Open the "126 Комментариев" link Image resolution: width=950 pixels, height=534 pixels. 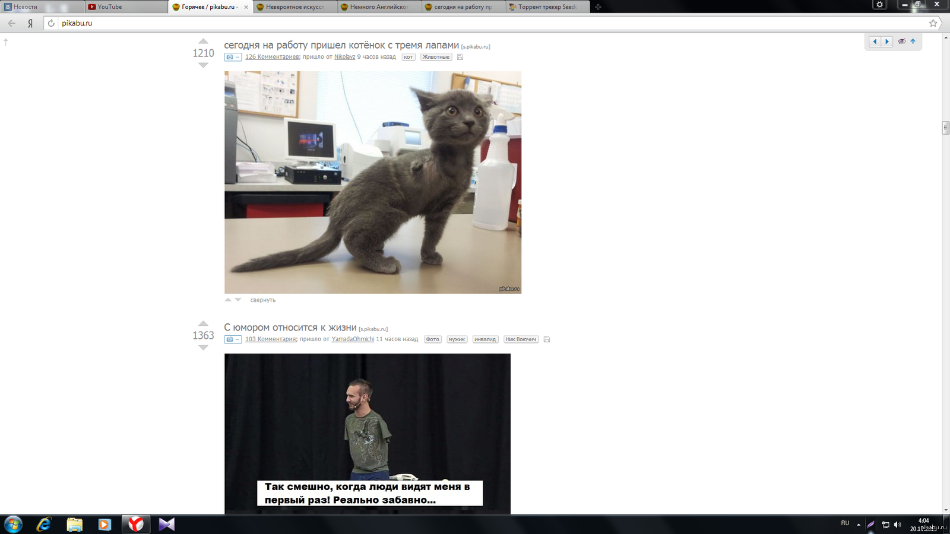(272, 57)
